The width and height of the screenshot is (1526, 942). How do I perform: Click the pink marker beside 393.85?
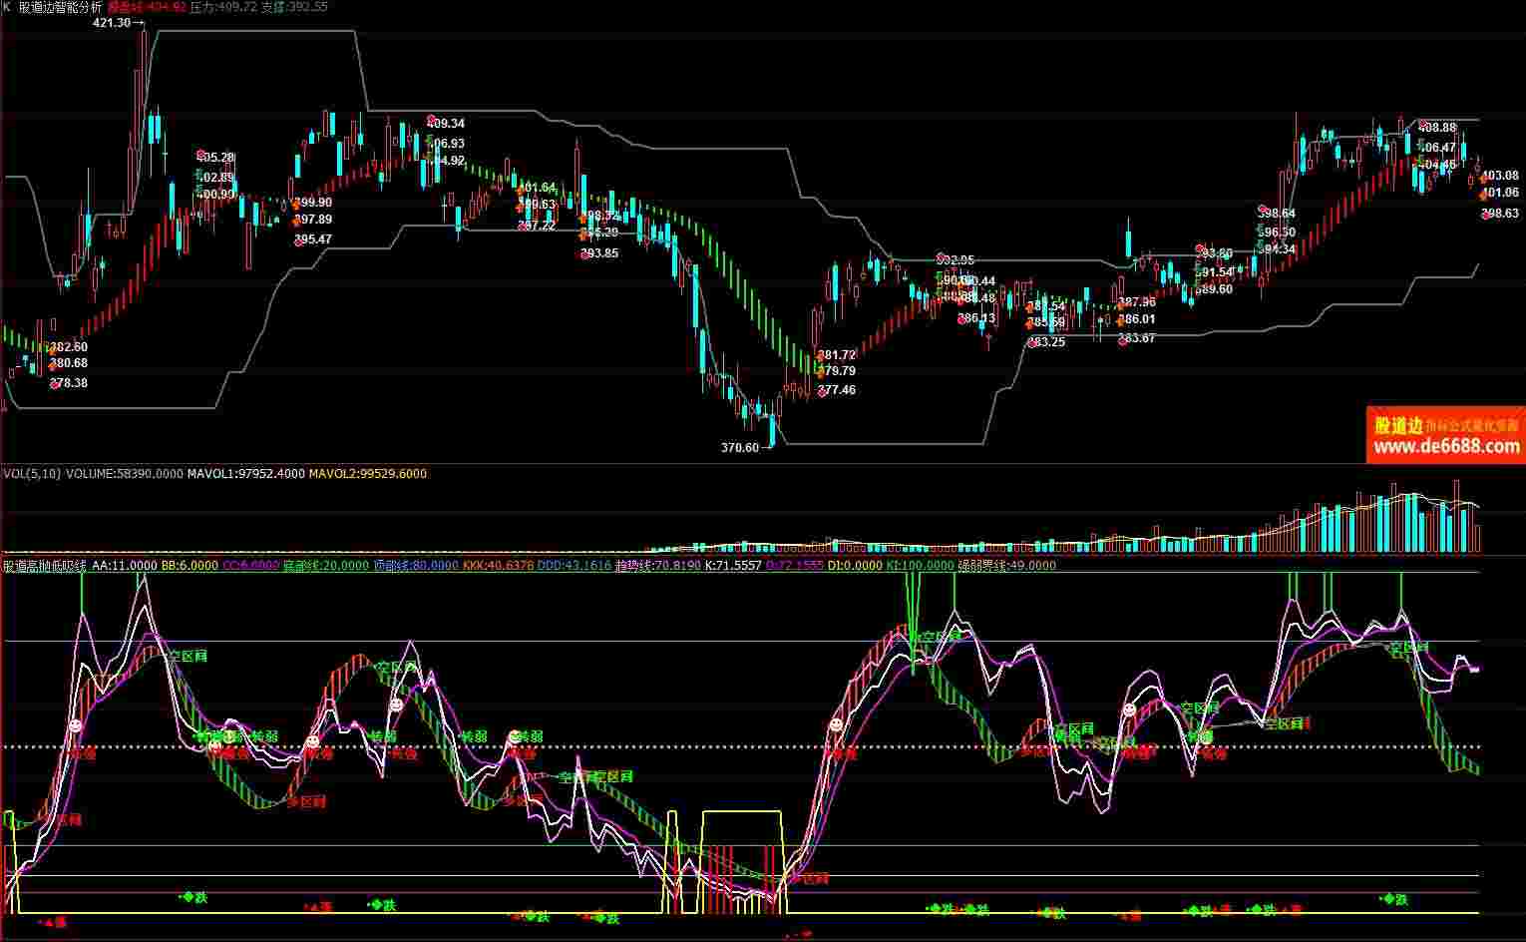[584, 253]
